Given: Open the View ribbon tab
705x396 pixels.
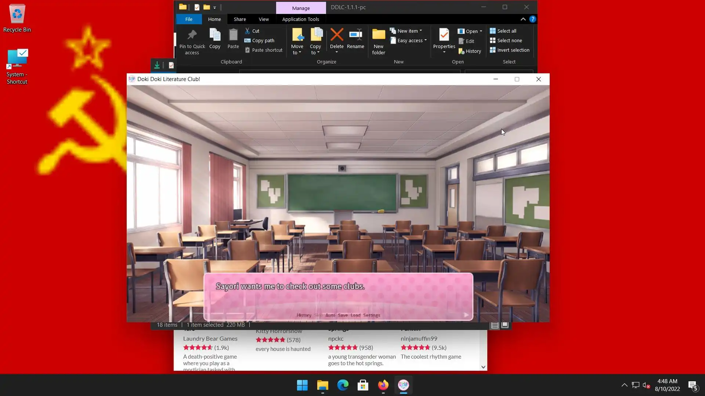Looking at the screenshot, I should pyautogui.click(x=264, y=19).
